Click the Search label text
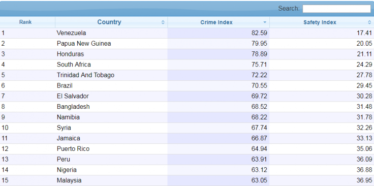This screenshot has height=186, width=374. point(289,9)
